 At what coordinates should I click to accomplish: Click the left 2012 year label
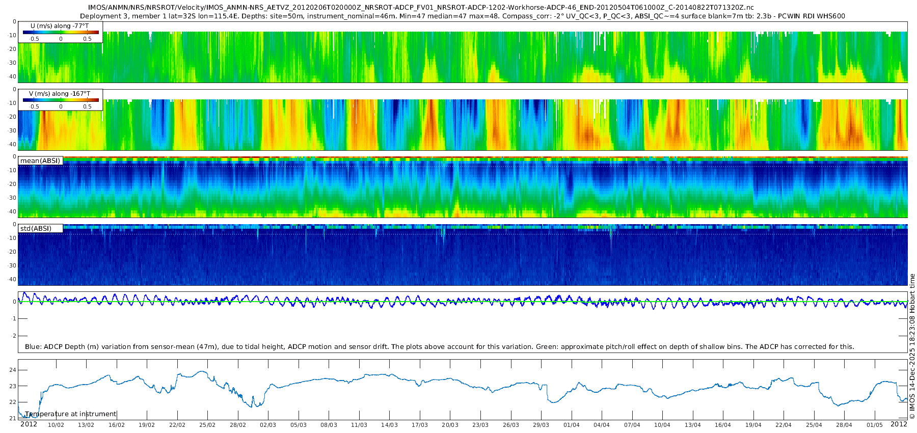29,424
